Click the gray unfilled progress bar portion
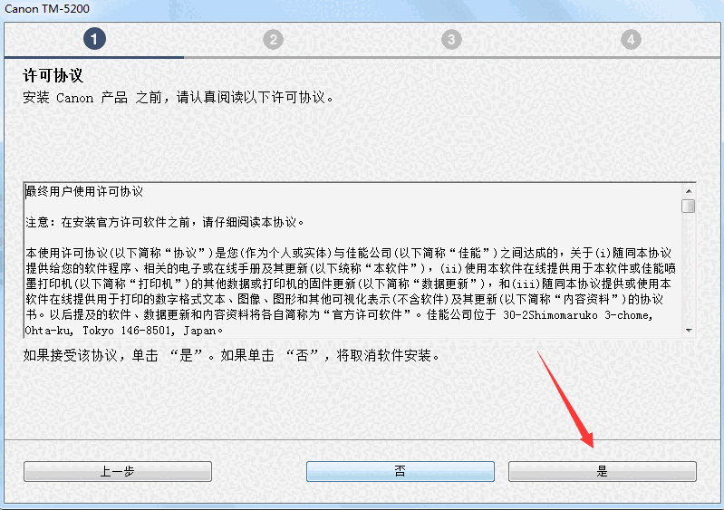This screenshot has width=724, height=510. [x=452, y=57]
